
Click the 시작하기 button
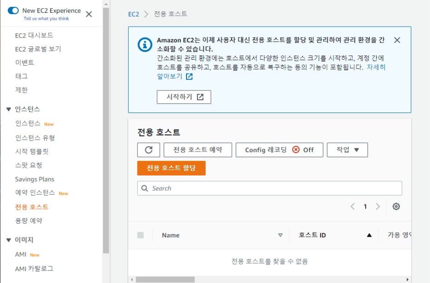(x=184, y=97)
